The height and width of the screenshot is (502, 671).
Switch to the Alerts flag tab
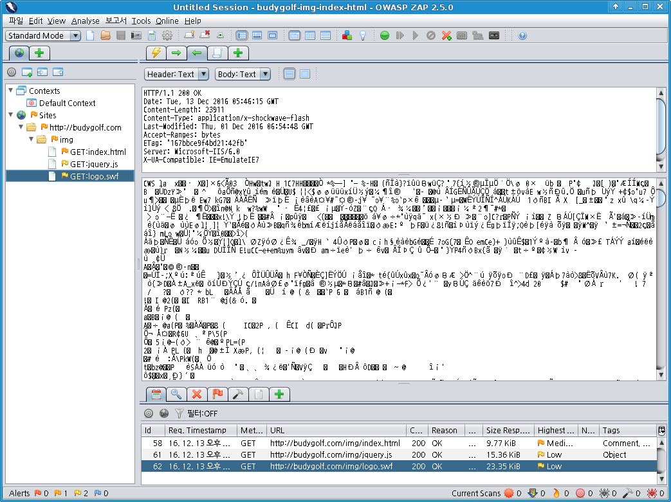tap(217, 394)
